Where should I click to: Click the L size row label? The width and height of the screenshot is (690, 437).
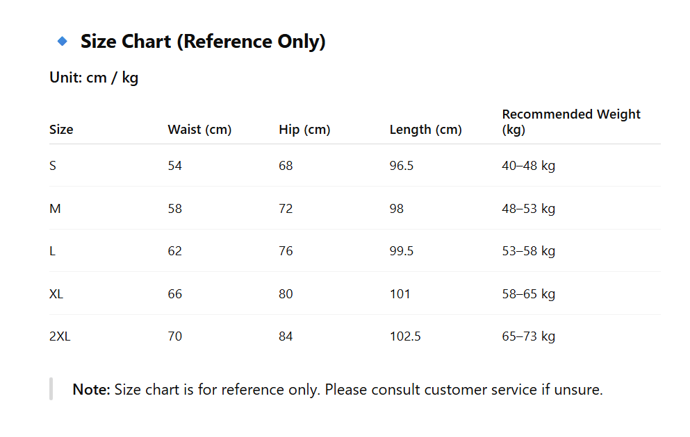[x=53, y=251]
